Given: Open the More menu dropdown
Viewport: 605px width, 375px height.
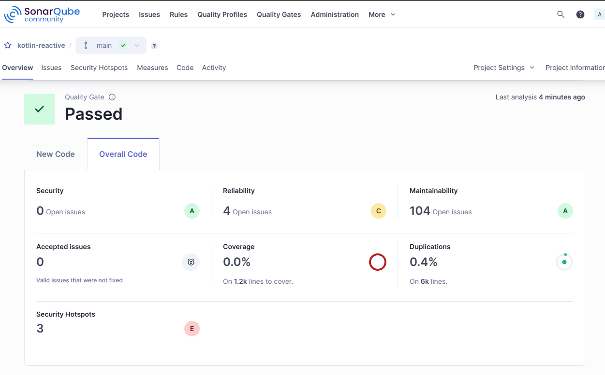Looking at the screenshot, I should tap(382, 14).
